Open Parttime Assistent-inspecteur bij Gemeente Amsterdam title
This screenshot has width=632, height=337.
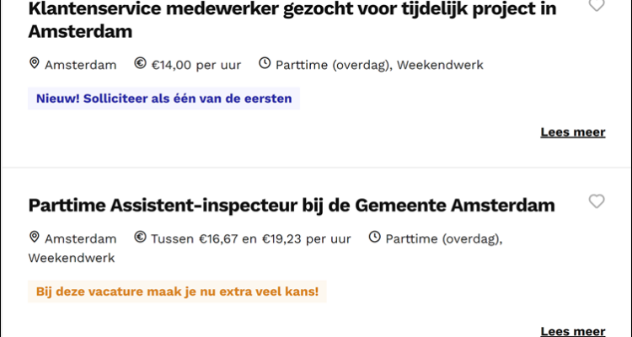(292, 205)
